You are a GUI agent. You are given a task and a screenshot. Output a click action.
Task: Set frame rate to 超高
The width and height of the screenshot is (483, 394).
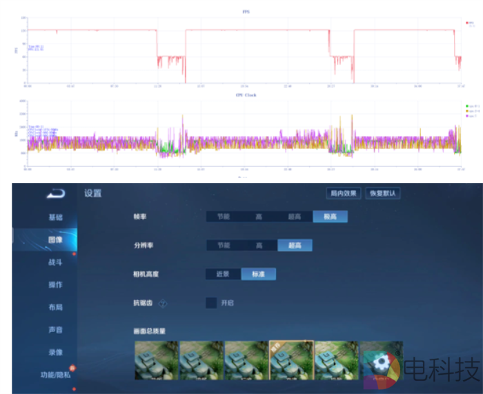click(295, 217)
